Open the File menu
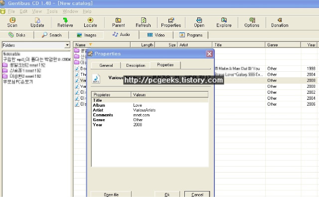This screenshot has width=319, height=197. [11, 11]
